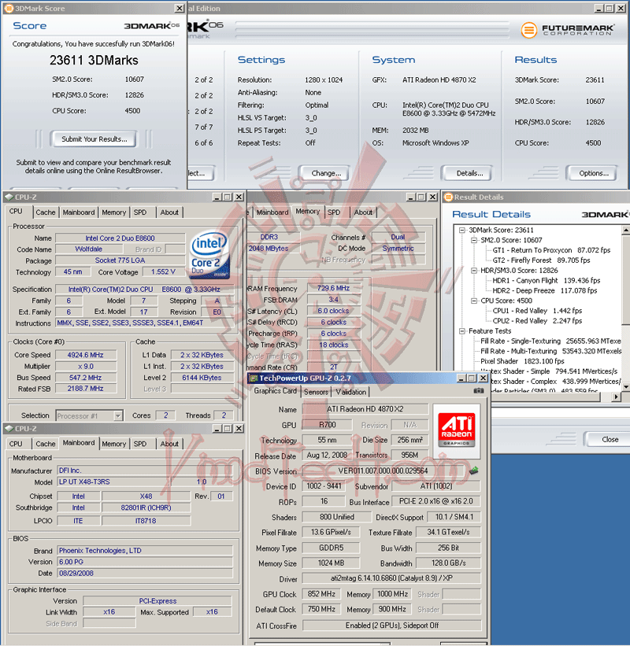Image resolution: width=630 pixels, height=646 pixels.
Task: Select the Graphics Card tab in GPU-Z
Action: (275, 390)
